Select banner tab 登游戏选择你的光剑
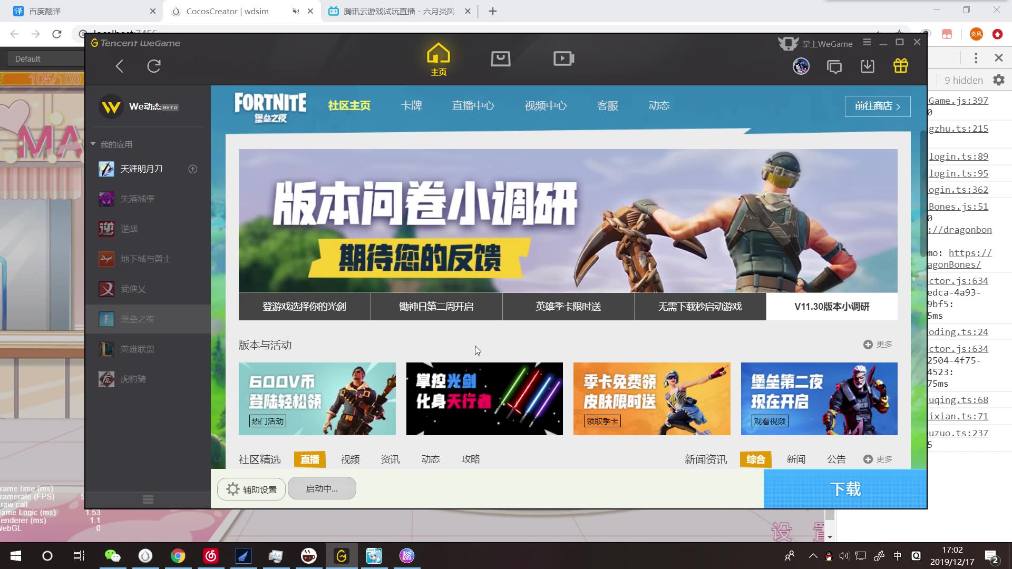1012x569 pixels. [304, 307]
